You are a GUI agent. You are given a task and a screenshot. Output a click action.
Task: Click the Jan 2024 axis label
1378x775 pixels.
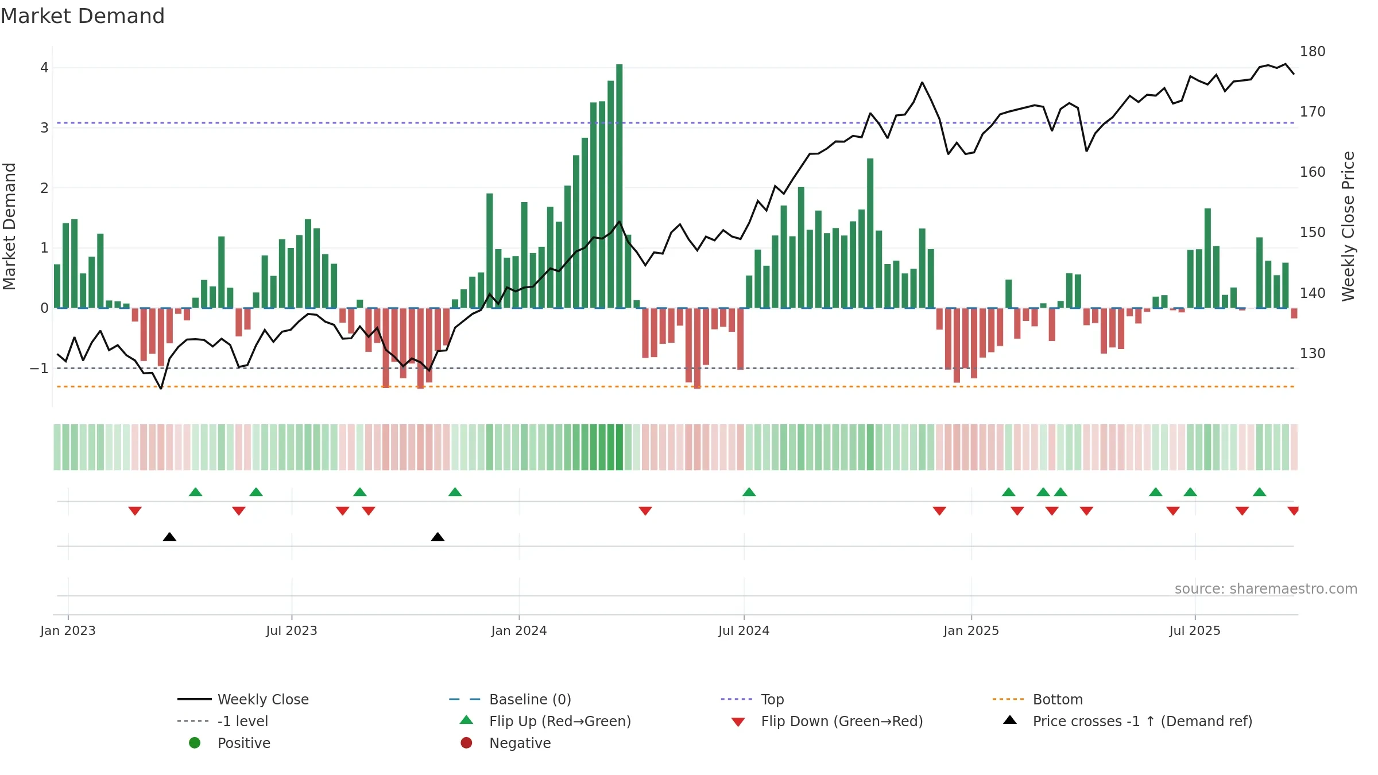519,630
